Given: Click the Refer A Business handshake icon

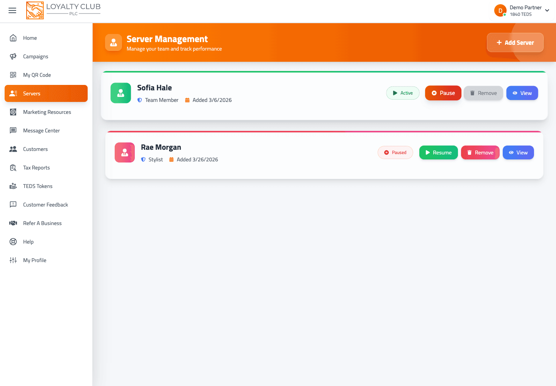Looking at the screenshot, I should point(13,223).
